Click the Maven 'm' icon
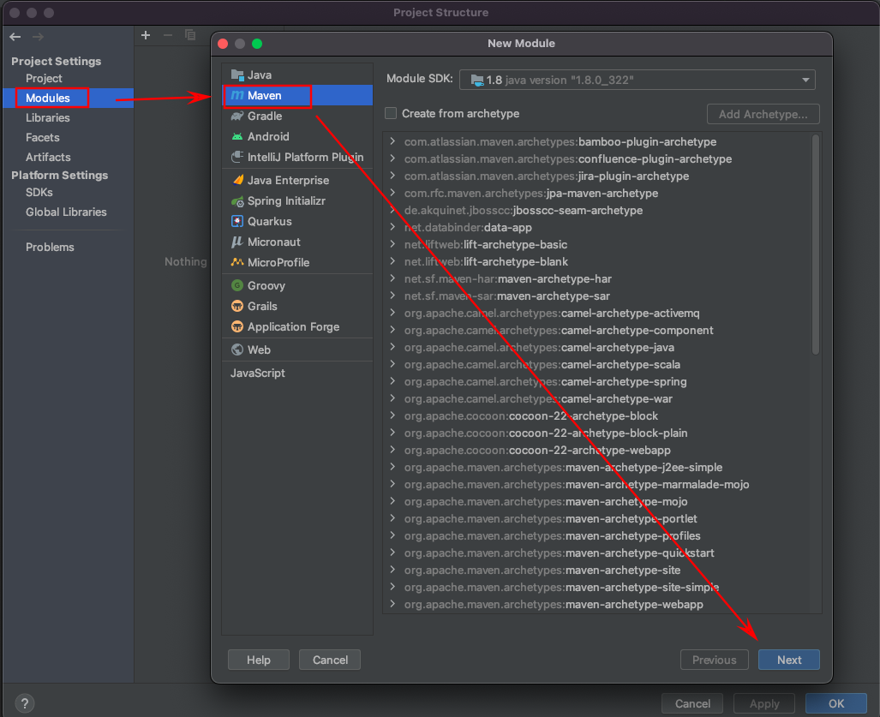Image resolution: width=880 pixels, height=717 pixels. tap(237, 95)
